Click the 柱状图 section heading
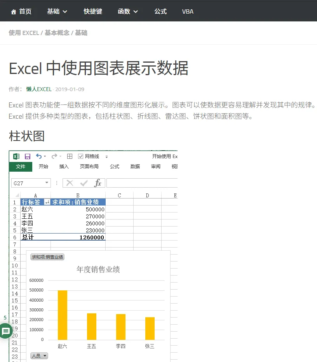 pos(26,136)
